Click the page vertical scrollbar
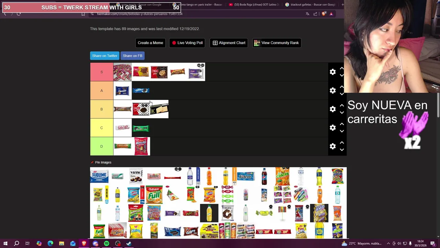This screenshot has height=248, width=440. [438, 105]
